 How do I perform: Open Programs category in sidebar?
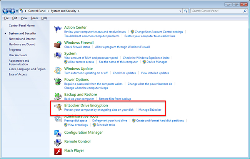(15, 50)
